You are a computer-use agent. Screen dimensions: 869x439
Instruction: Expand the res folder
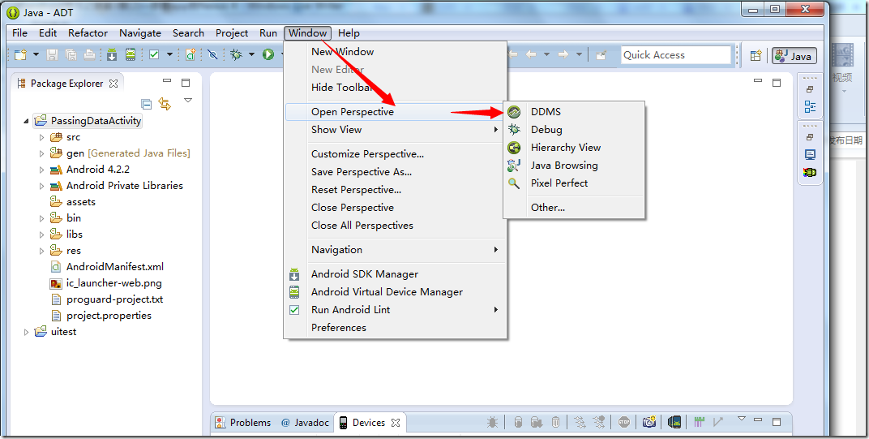[x=41, y=250]
